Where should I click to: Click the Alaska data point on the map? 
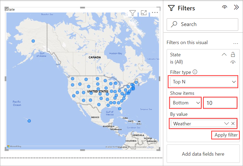[x=33, y=41]
